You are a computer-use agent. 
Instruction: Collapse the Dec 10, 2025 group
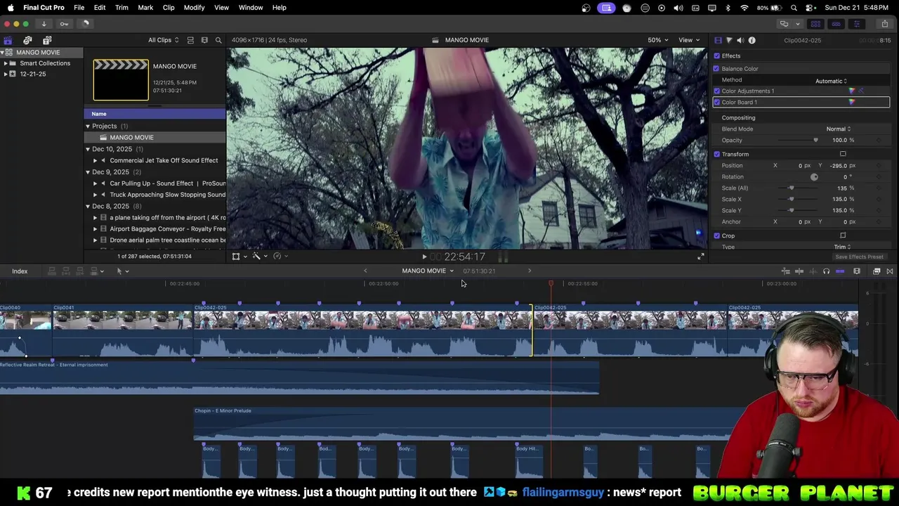(x=88, y=149)
